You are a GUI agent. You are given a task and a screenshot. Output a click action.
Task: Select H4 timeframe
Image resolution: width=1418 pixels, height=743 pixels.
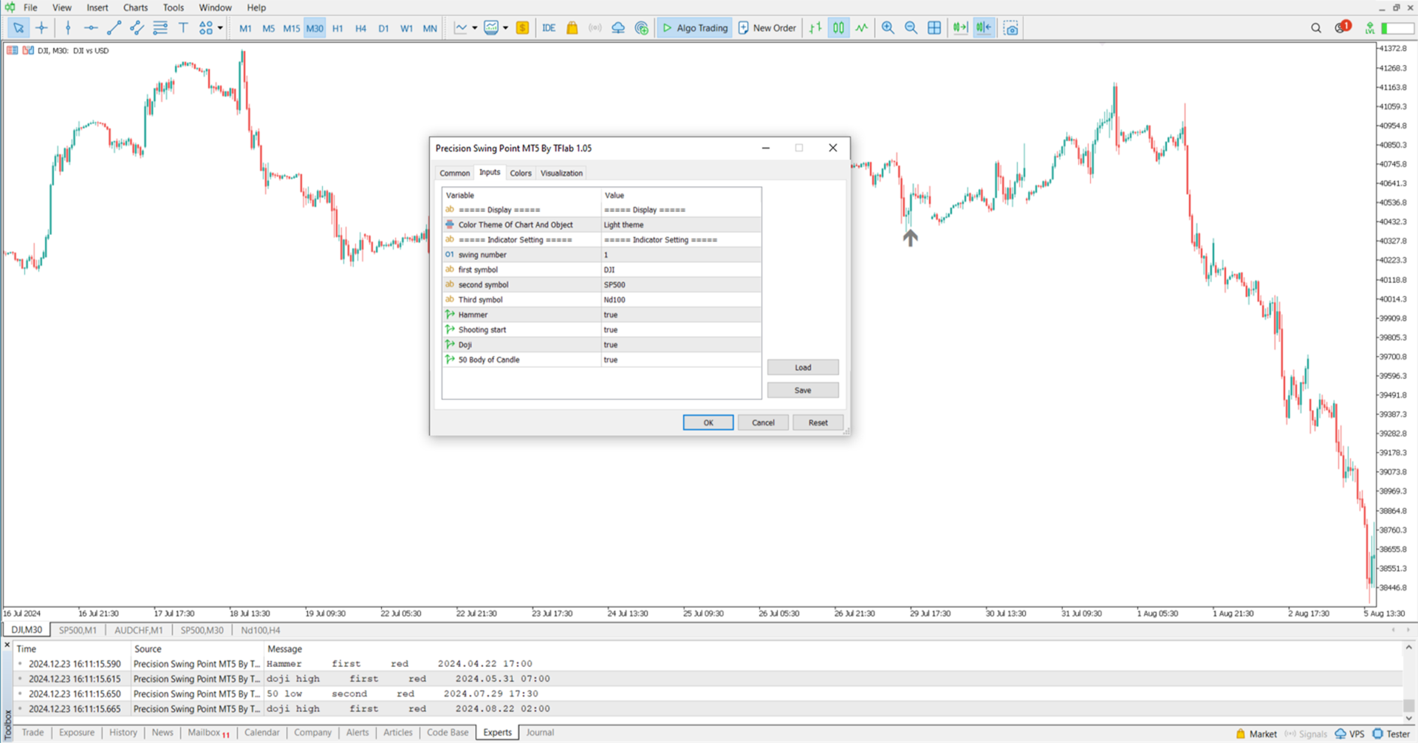(x=360, y=28)
